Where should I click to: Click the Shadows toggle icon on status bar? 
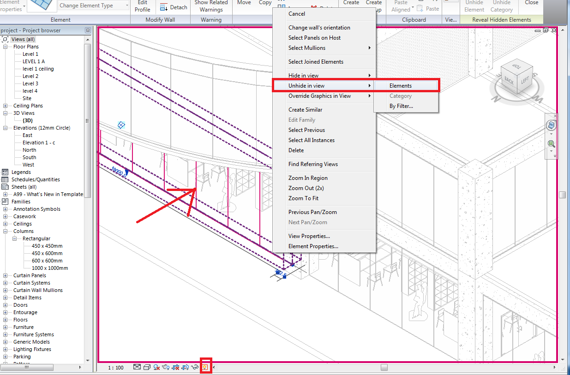coord(157,367)
